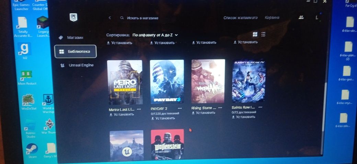Open 6-klas-geo... desktop file
The width and height of the screenshot is (357, 164).
pos(346,73)
